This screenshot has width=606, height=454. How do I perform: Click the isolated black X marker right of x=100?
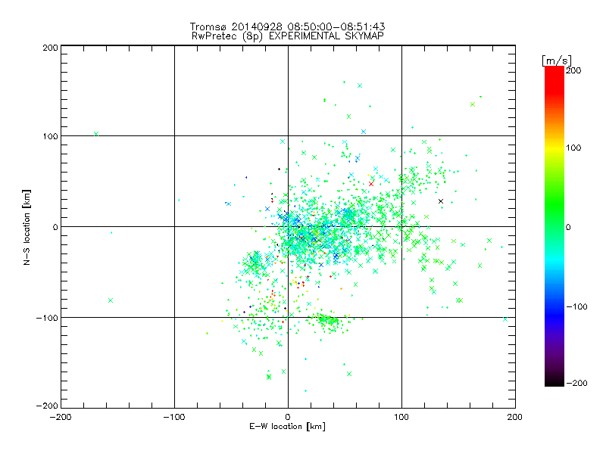pos(441,201)
